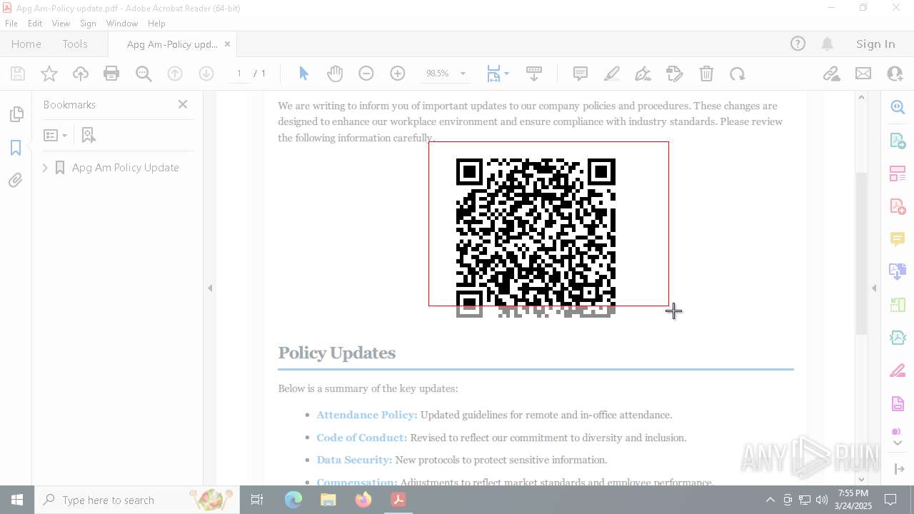Upload the file to the cloud
The image size is (914, 514).
coord(81,74)
